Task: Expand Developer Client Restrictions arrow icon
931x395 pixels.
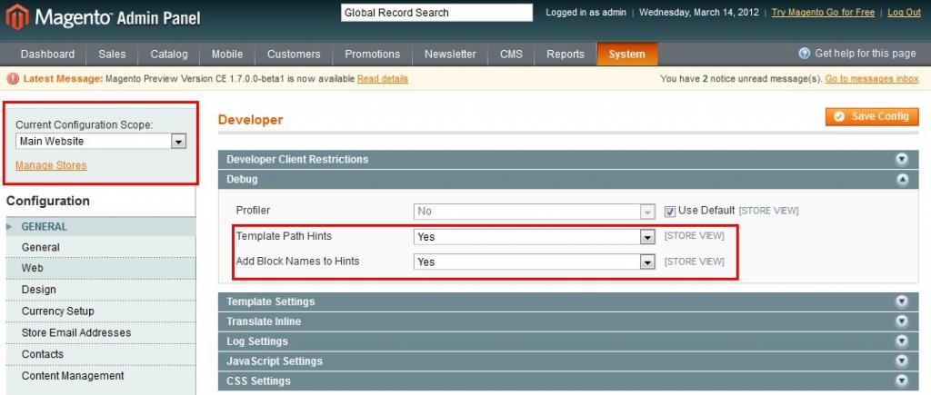Action: coord(902,159)
